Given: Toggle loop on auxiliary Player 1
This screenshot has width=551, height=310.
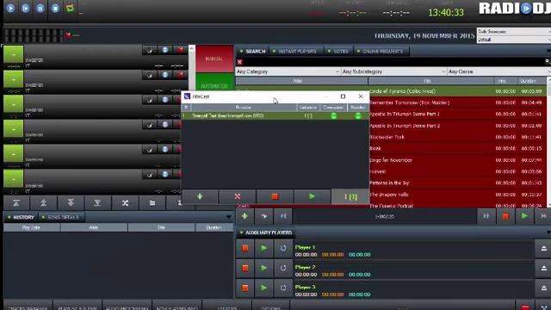Looking at the screenshot, I should click(283, 248).
